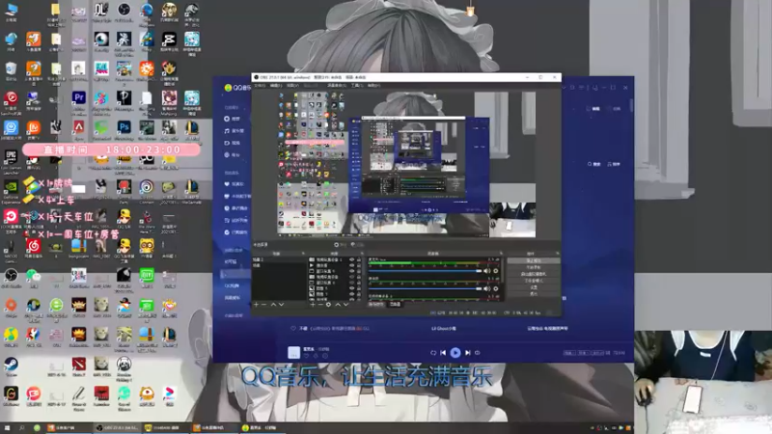Image resolution: width=772 pixels, height=434 pixels.
Task: Toggle visibility of third OBS source row
Action: pyautogui.click(x=351, y=271)
